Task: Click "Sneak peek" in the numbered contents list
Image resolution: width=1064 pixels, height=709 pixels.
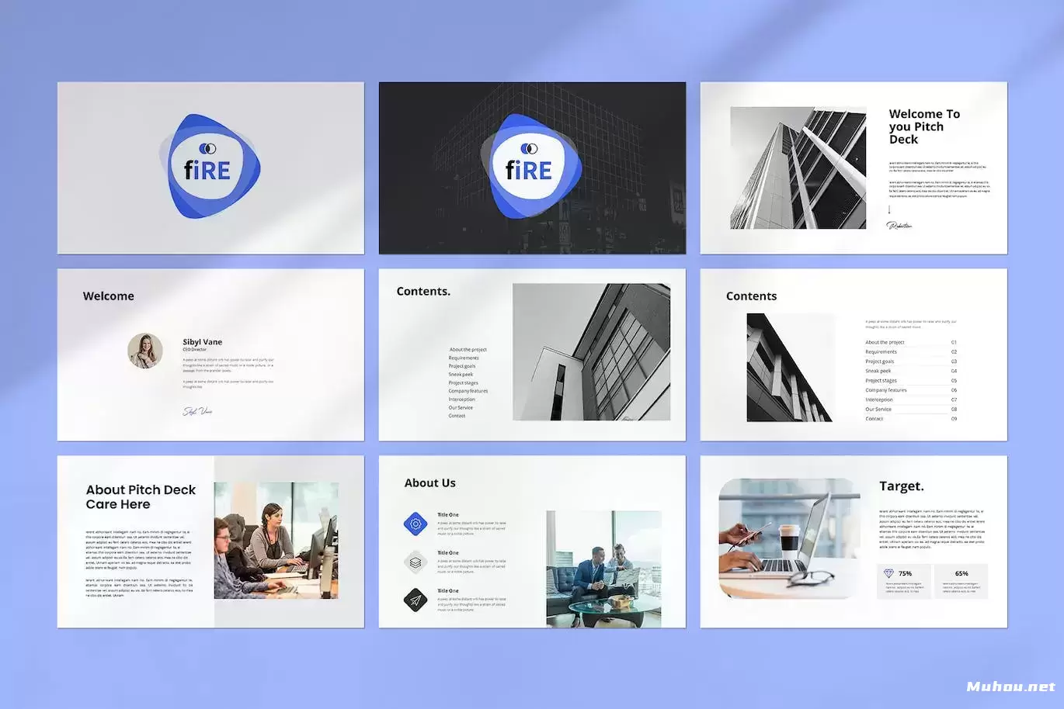Action: tap(878, 371)
